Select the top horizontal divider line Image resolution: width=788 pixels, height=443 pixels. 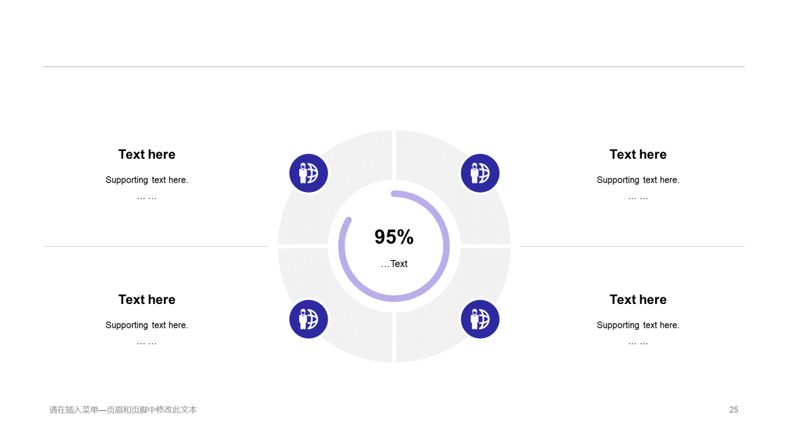tap(394, 66)
